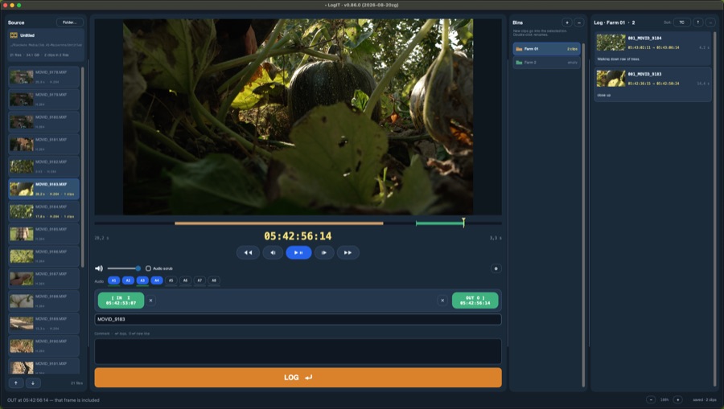
Task: Open logged clip 001_MOVID_9184 thumbnail
Action: (x=611, y=43)
